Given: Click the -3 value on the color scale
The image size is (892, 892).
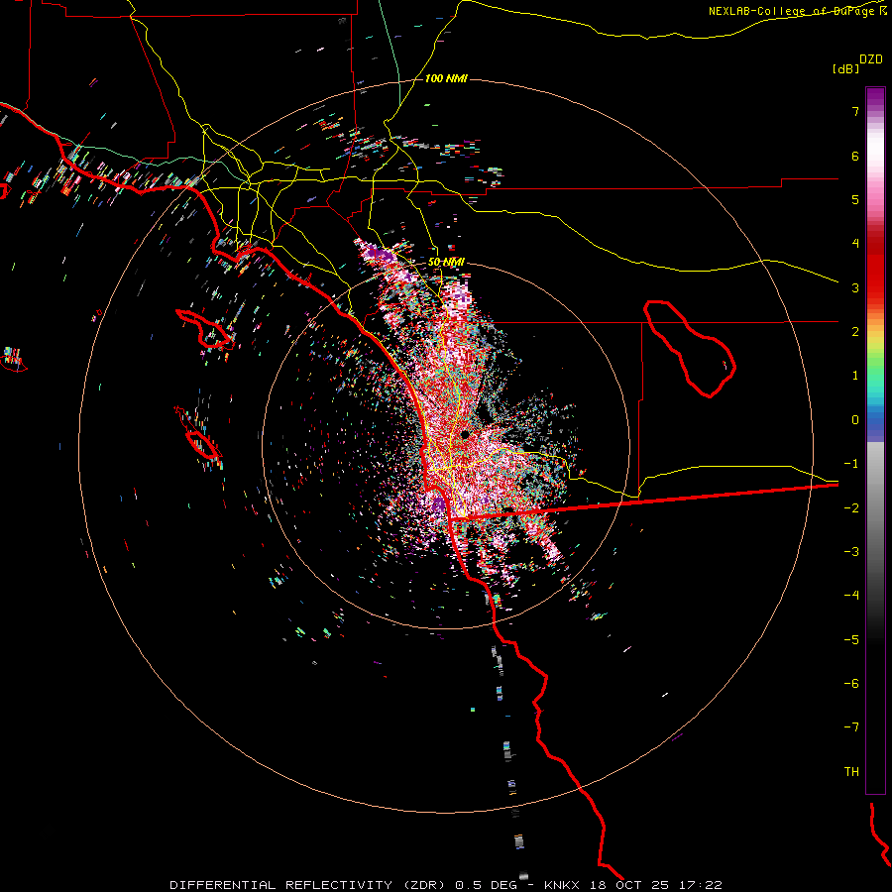Looking at the screenshot, I should coord(851,552).
